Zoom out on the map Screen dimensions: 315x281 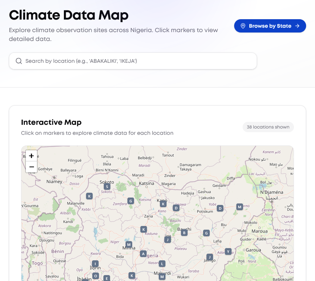click(31, 167)
